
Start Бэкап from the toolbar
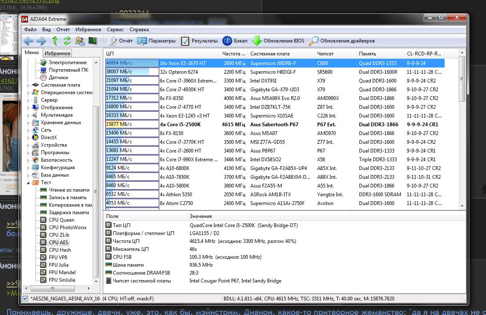(235, 41)
